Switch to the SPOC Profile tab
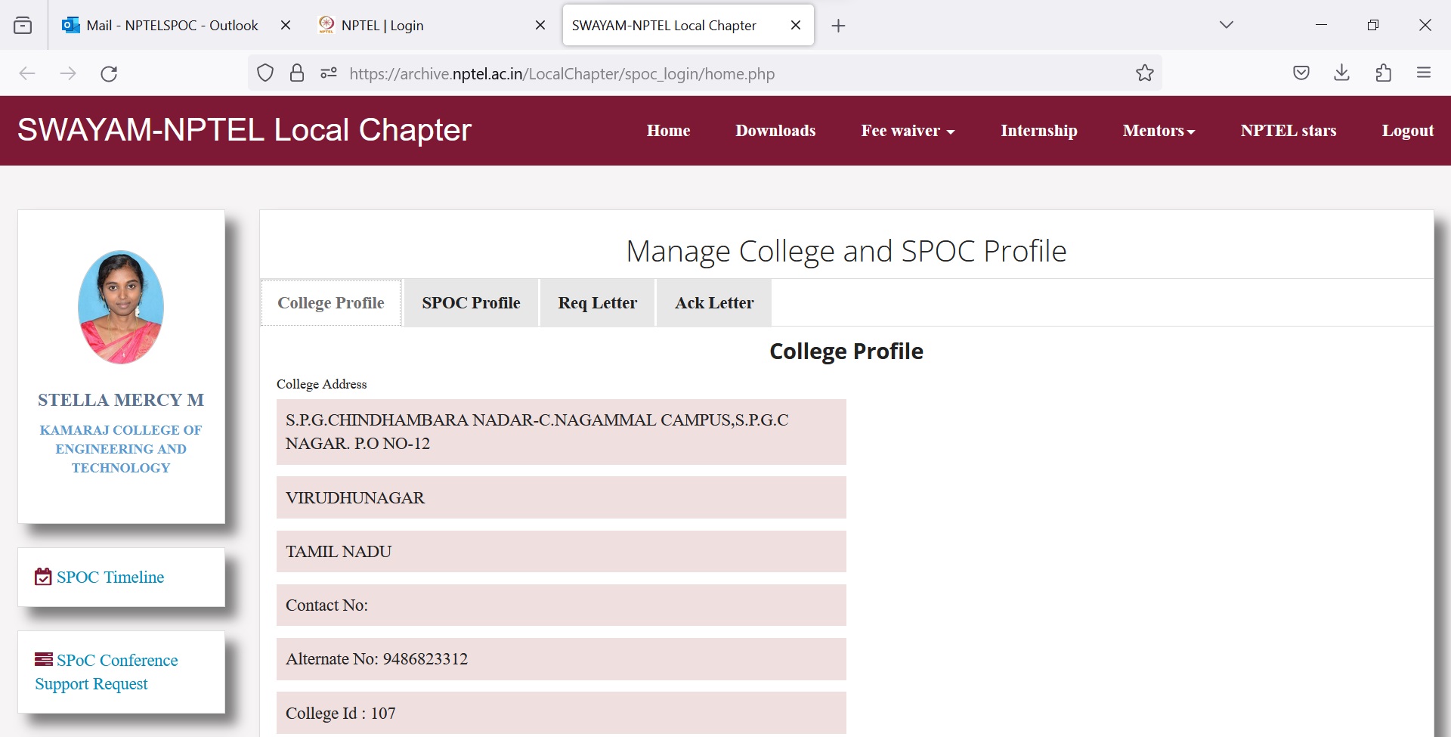 (471, 302)
